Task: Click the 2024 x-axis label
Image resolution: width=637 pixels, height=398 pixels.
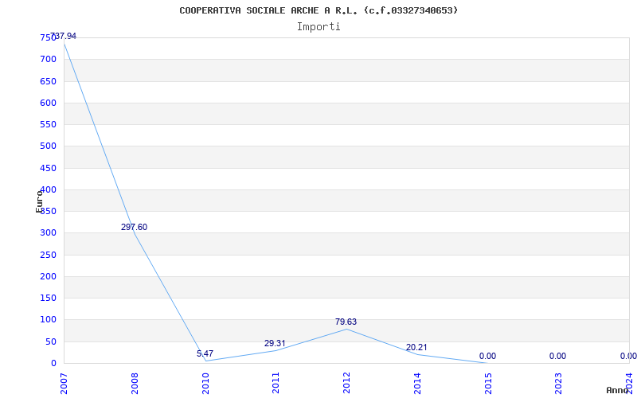Action: point(629,384)
